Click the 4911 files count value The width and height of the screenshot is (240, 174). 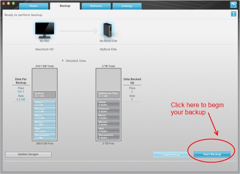[x=21, y=92]
